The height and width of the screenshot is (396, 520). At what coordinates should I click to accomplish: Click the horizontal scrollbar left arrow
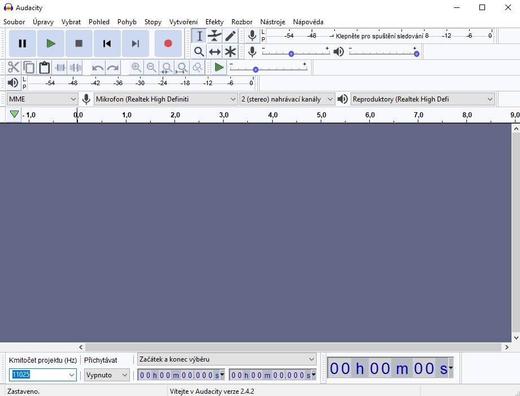81,347
